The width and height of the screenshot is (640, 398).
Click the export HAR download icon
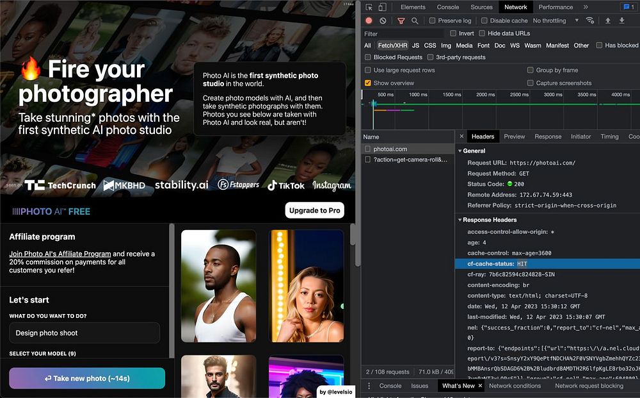pos(622,21)
